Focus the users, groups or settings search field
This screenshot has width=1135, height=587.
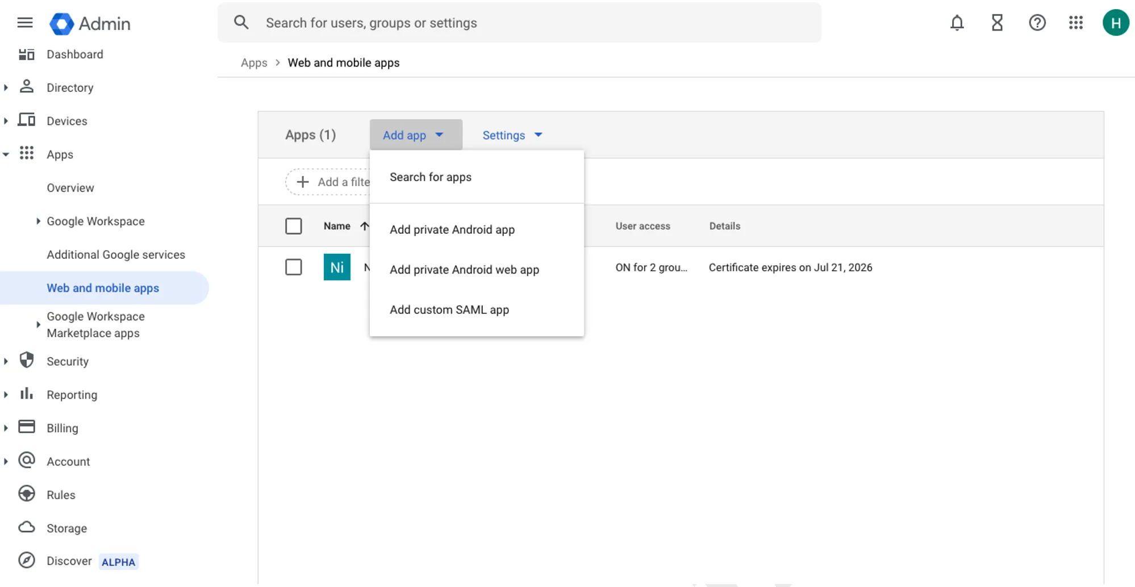point(519,23)
